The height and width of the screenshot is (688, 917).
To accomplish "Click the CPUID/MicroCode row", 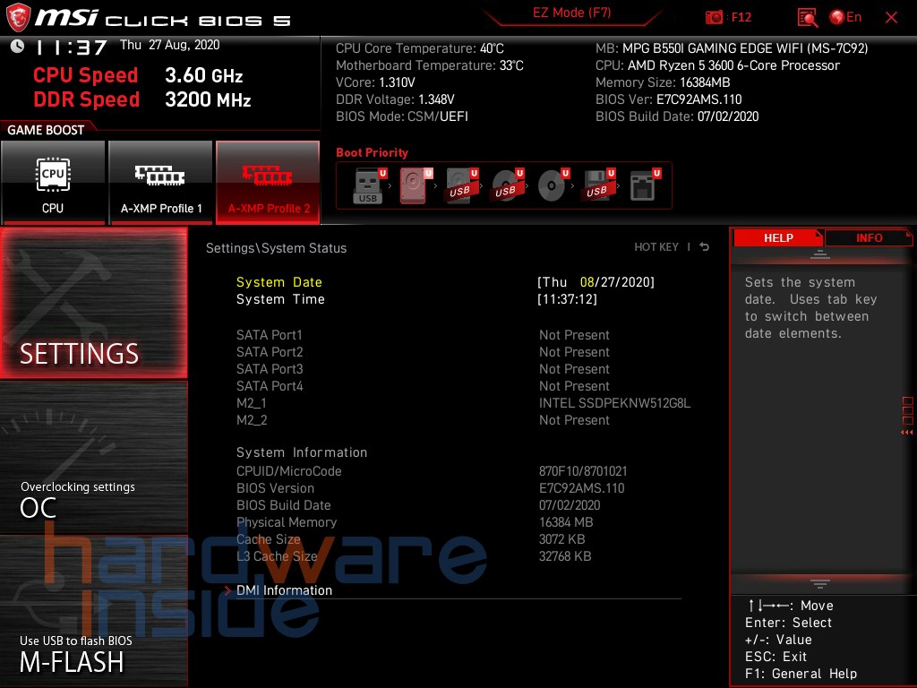I will [x=432, y=471].
